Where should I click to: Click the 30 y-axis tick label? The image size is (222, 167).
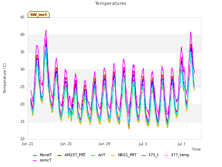point(22,70)
